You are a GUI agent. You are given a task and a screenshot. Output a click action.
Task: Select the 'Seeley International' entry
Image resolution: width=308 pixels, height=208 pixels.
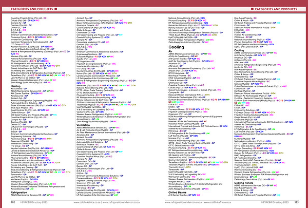click(x=180, y=160)
